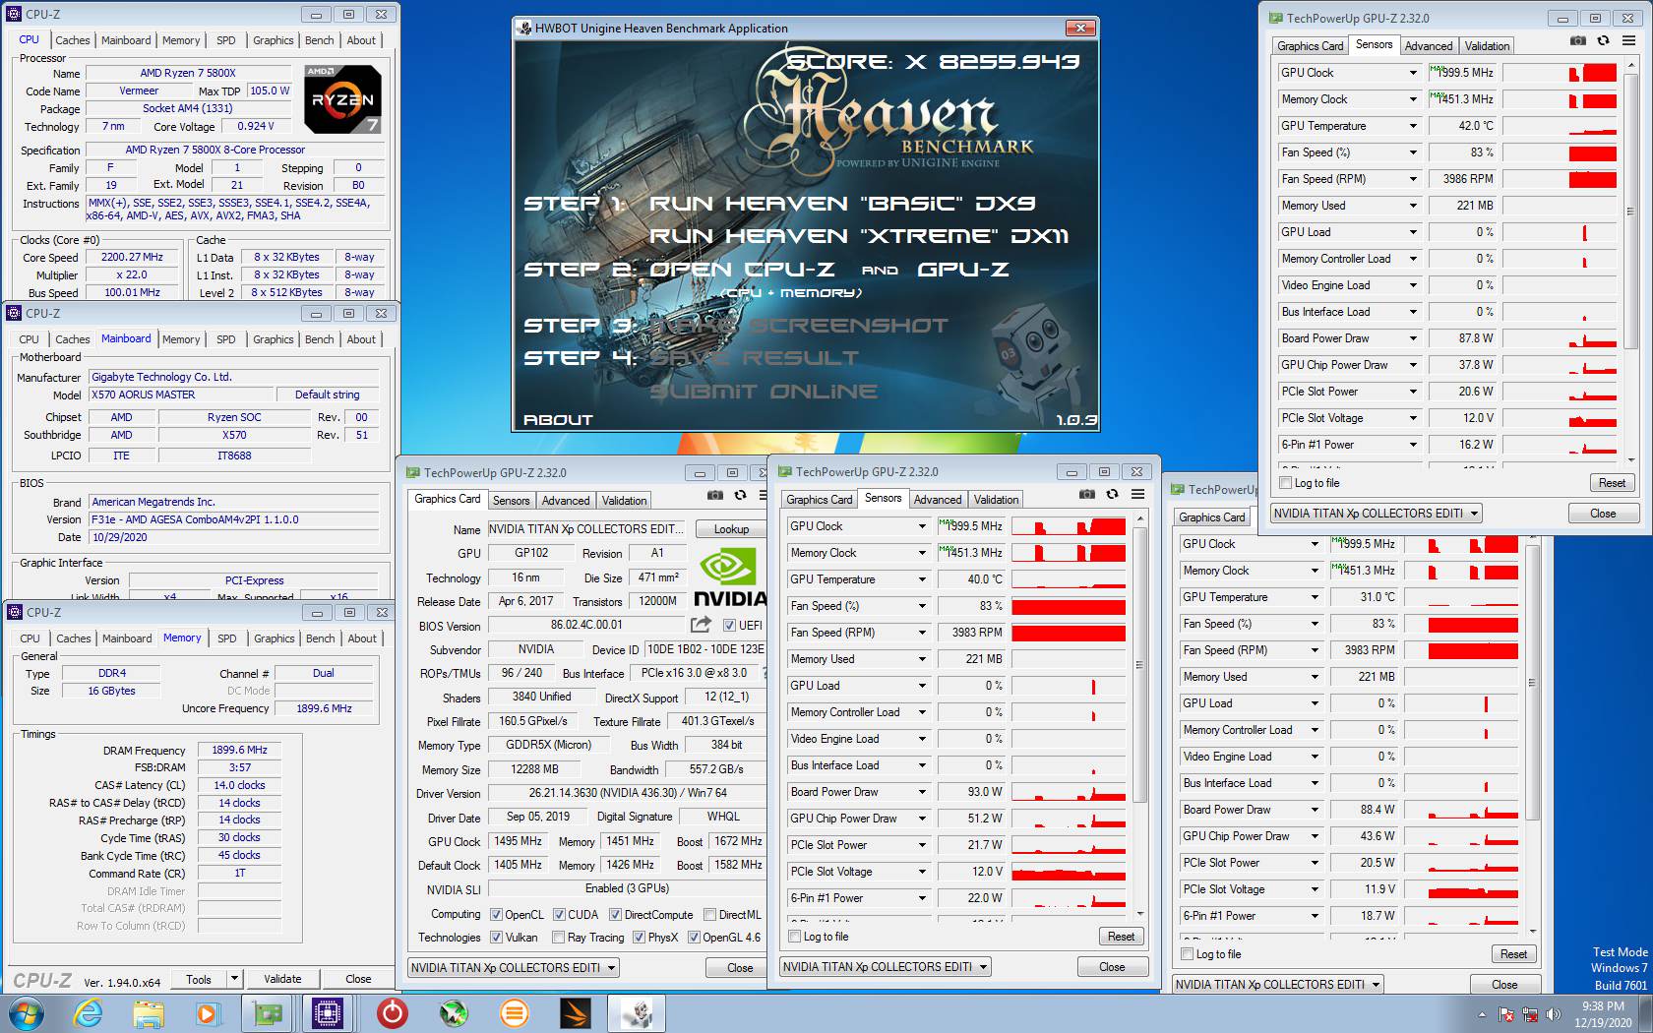Click the orange round menu icon in taskbar
This screenshot has width=1653, height=1033.
[514, 1013]
